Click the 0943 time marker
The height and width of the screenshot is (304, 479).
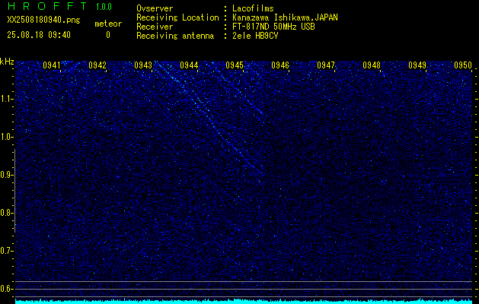143,65
